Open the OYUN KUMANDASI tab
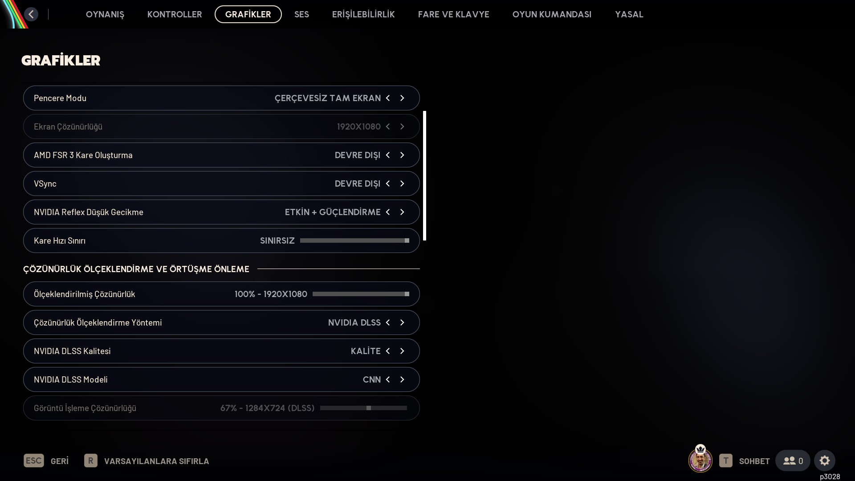 click(552, 14)
